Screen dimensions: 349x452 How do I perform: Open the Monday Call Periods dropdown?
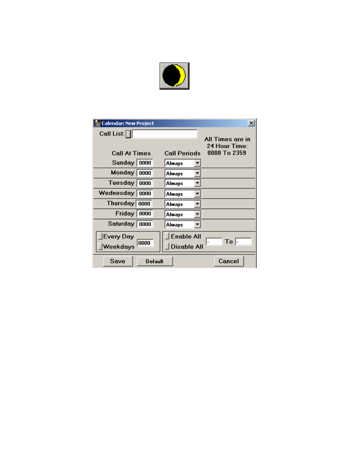click(x=197, y=173)
